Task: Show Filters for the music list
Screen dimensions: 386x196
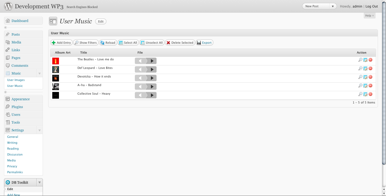Action: pyautogui.click(x=86, y=43)
